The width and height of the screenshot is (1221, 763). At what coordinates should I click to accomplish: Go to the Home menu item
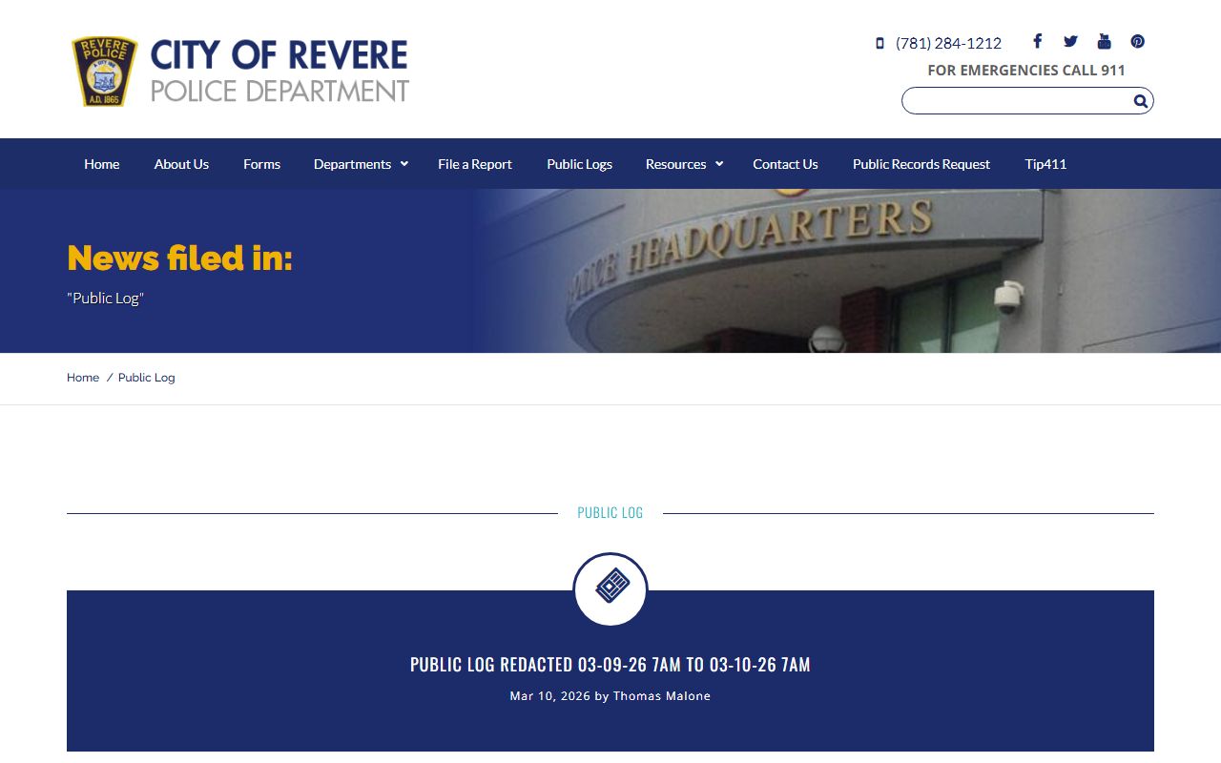pyautogui.click(x=102, y=164)
